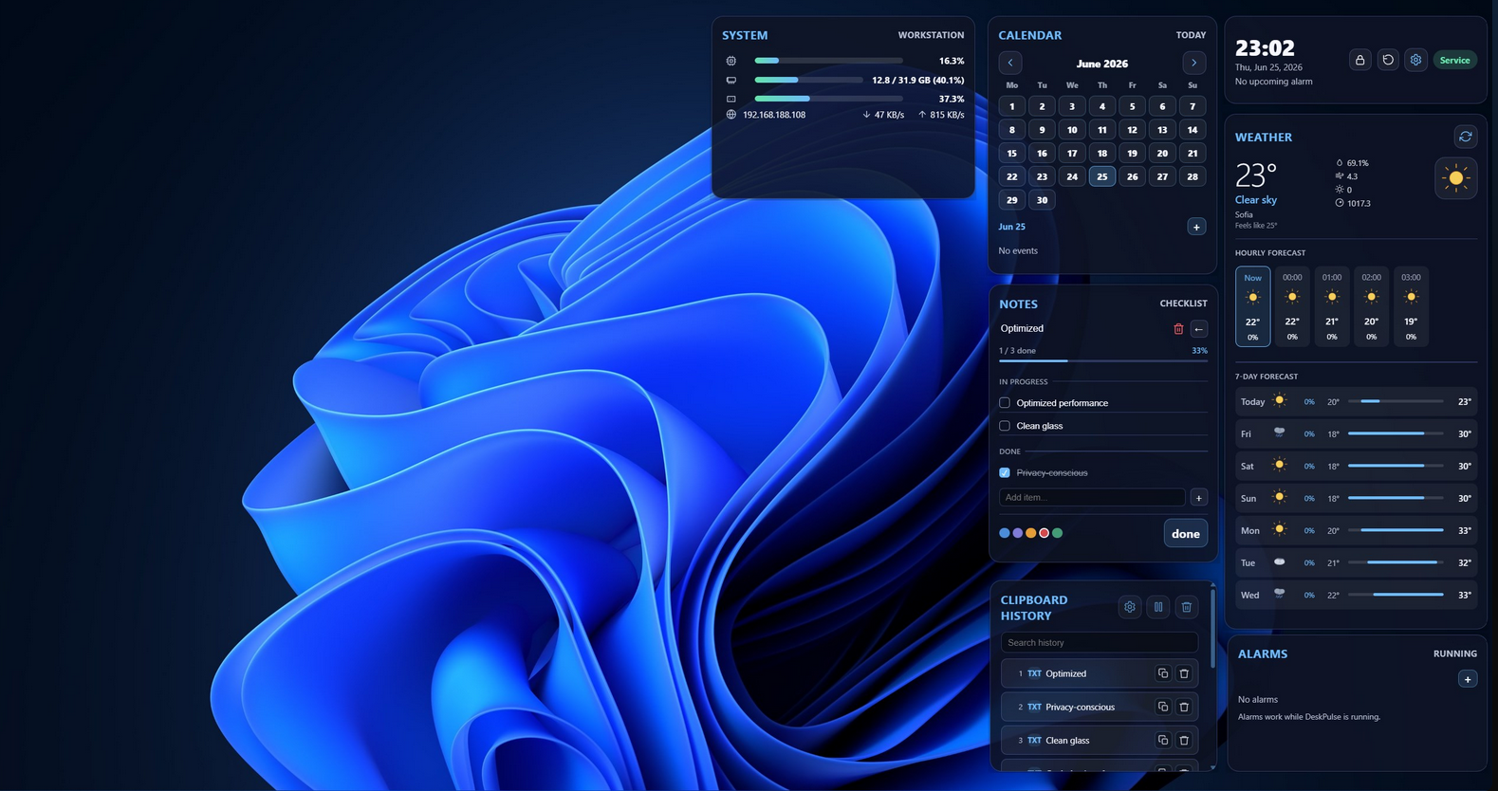Pause clipboard history capture
This screenshot has height=791, width=1498.
pyautogui.click(x=1158, y=607)
